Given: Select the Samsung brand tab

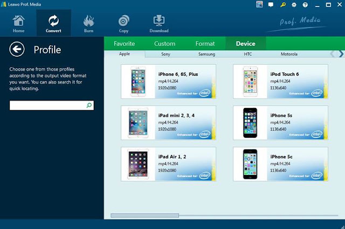Looking at the screenshot, I should coord(207,54).
